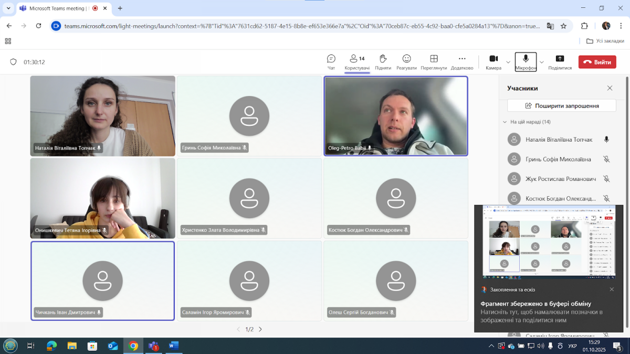Click the shield icon beside meeting timer

coord(14,62)
